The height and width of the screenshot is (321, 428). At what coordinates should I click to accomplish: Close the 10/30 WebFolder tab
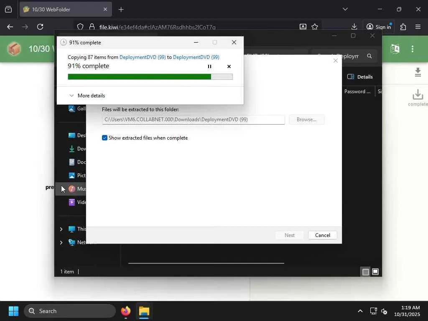tap(105, 9)
